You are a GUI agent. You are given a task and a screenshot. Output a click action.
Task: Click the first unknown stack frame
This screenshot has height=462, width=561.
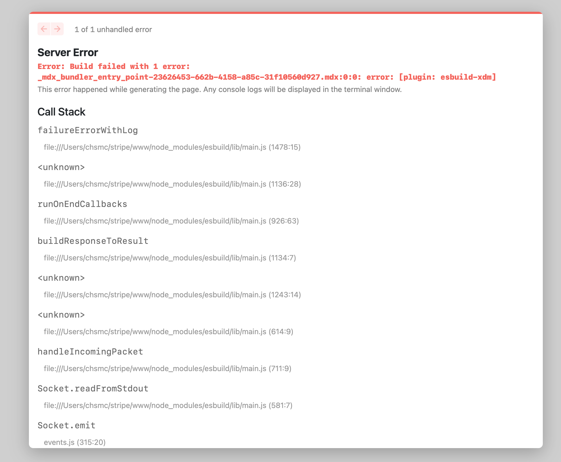(x=61, y=167)
